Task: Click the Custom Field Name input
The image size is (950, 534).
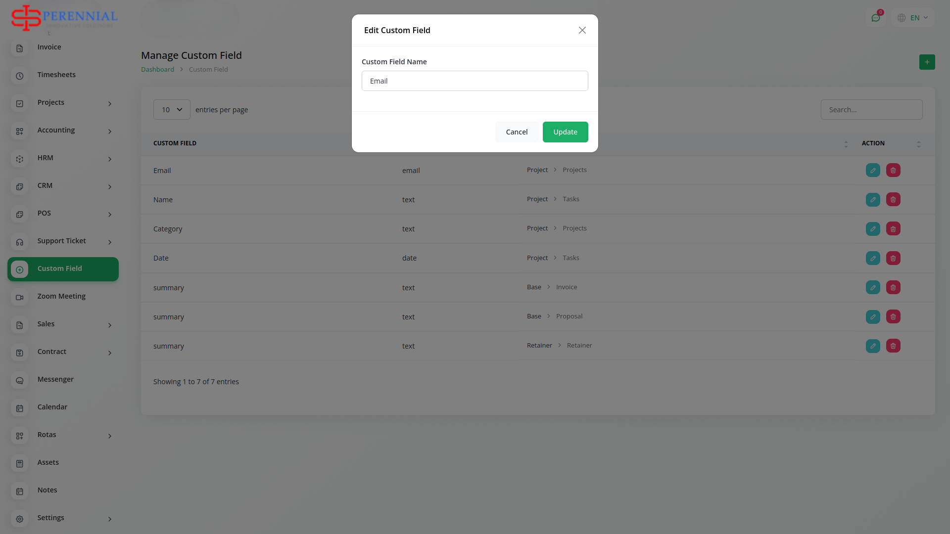Action: [475, 81]
